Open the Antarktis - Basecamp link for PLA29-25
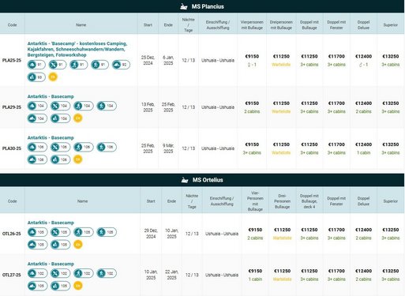405x296 pixels. pyautogui.click(x=51, y=96)
